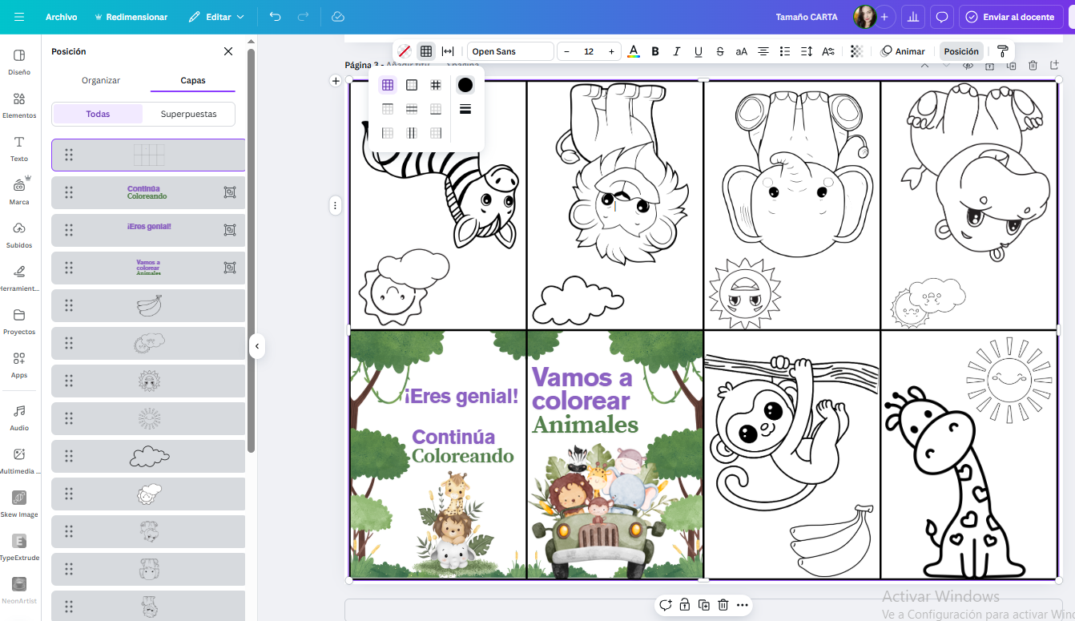
Task: Select the table grid layer
Action: coord(148,155)
